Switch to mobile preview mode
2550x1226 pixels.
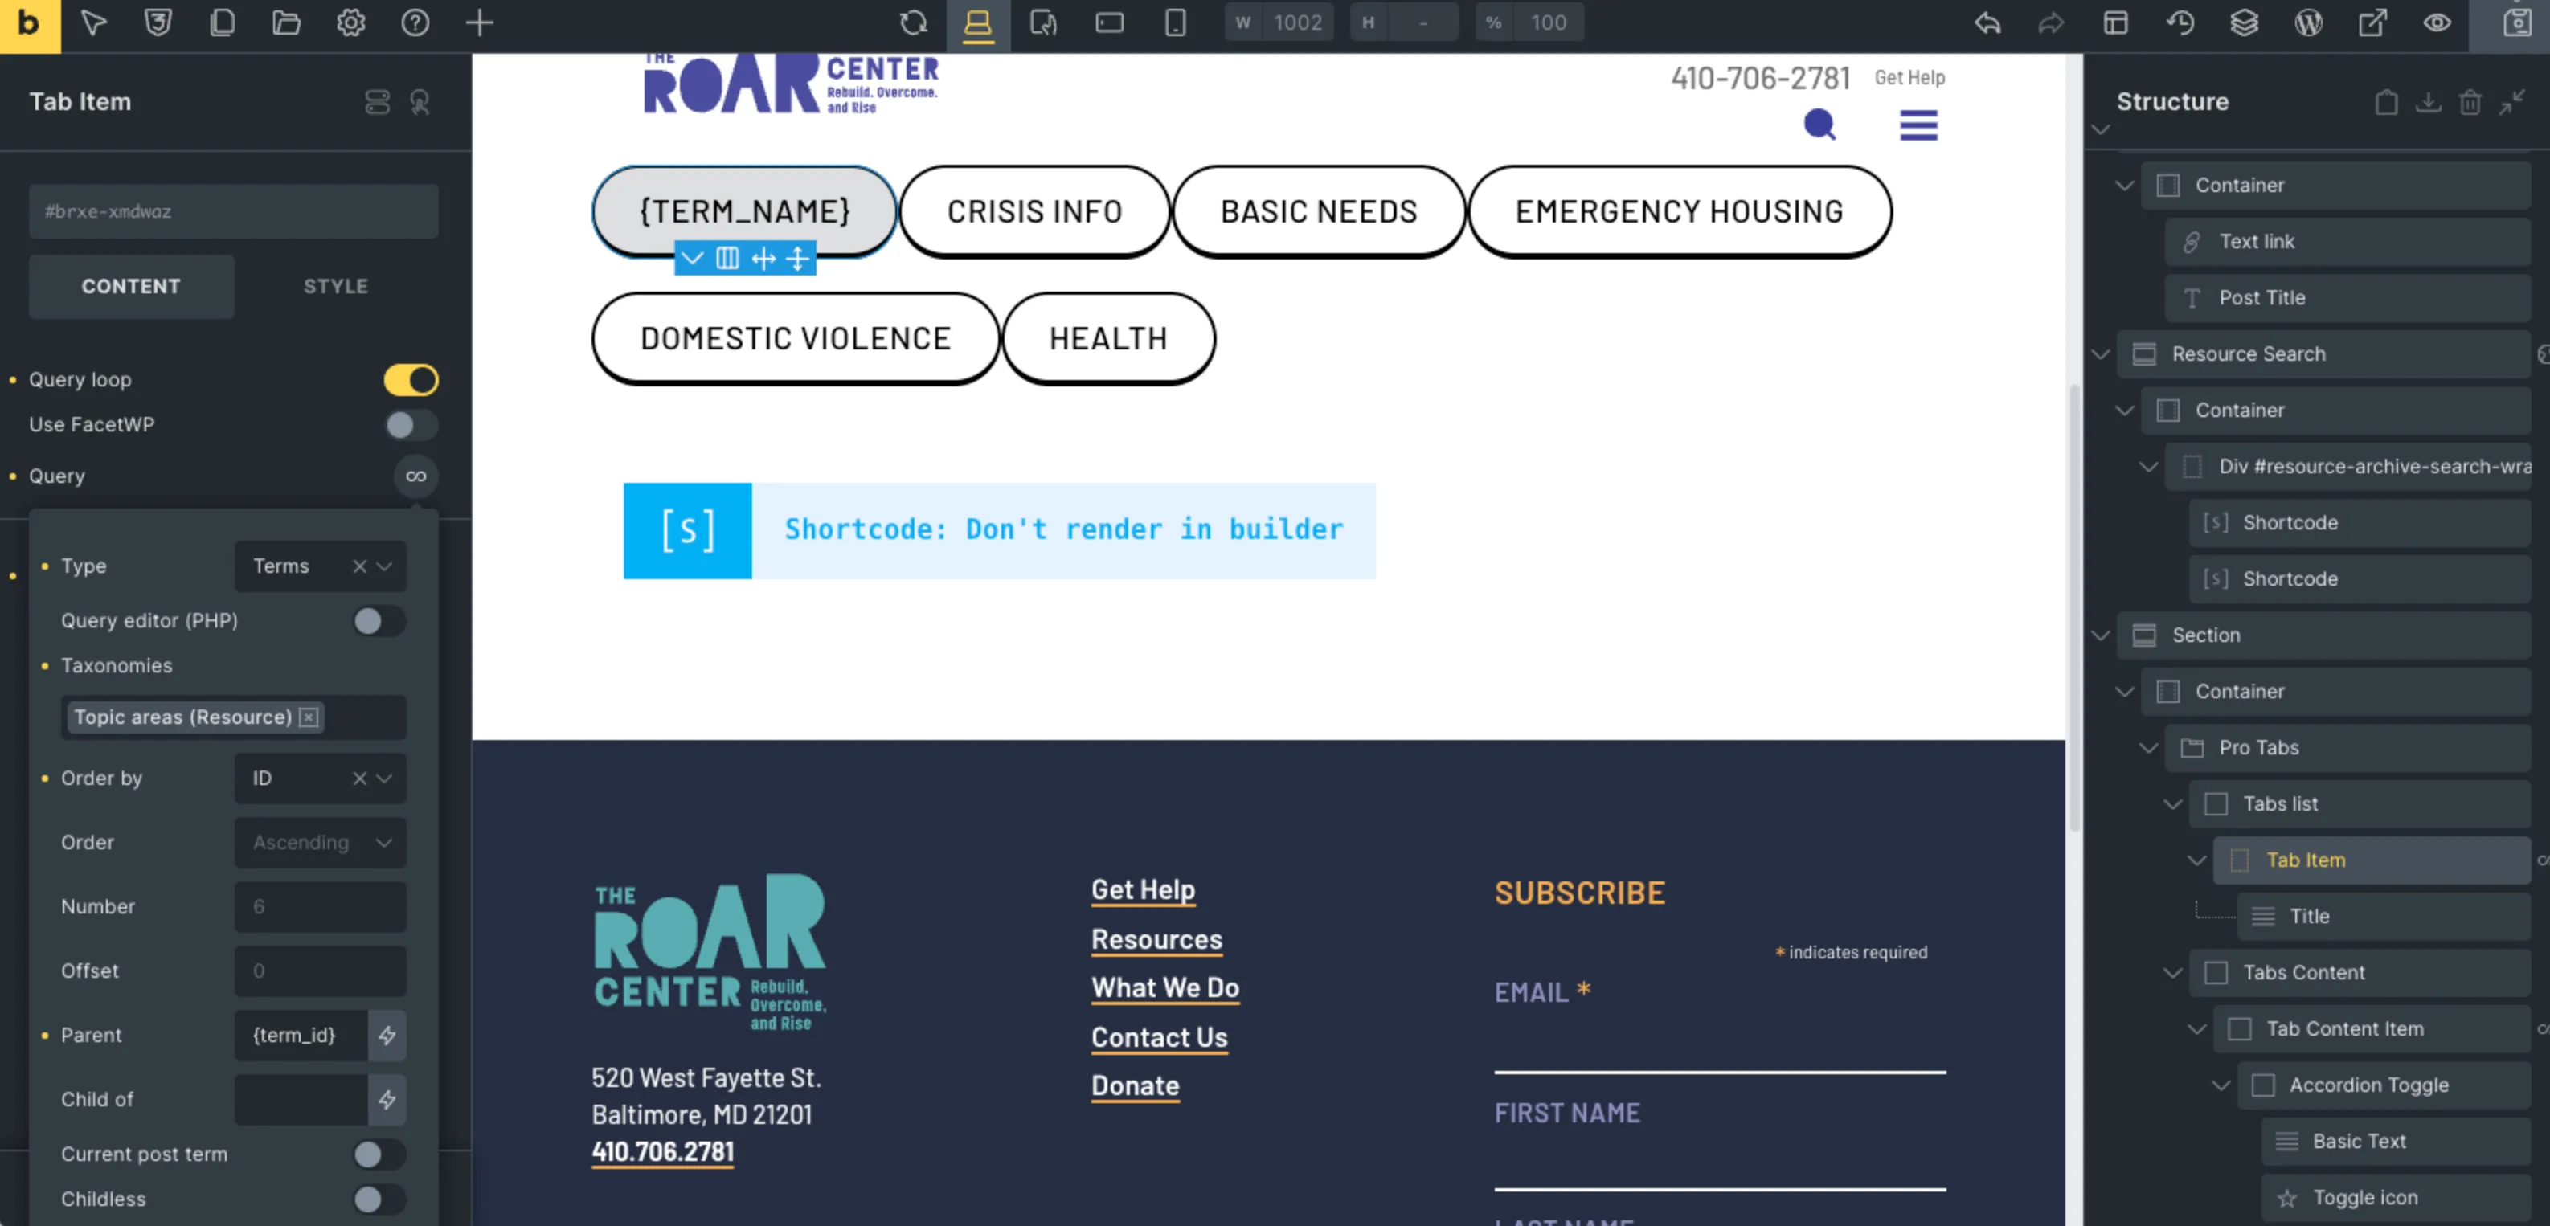(1175, 22)
